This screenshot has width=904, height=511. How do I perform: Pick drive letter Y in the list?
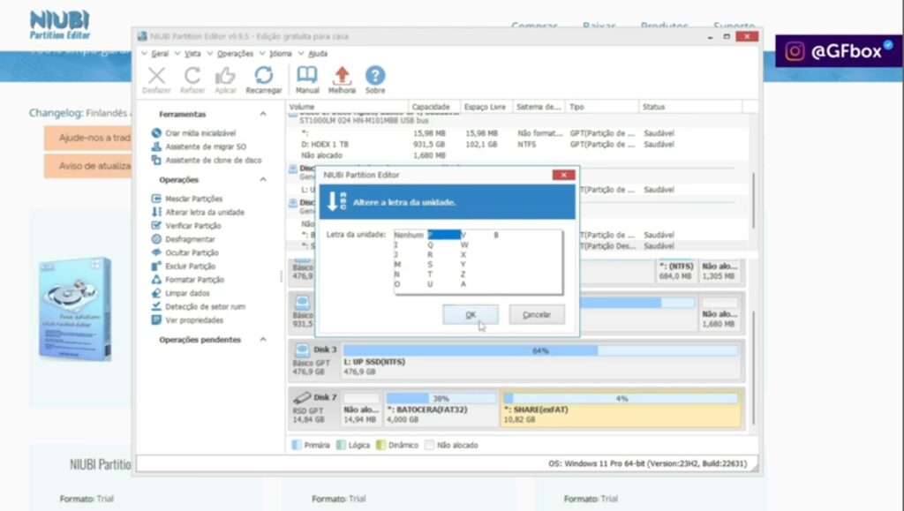pos(463,265)
